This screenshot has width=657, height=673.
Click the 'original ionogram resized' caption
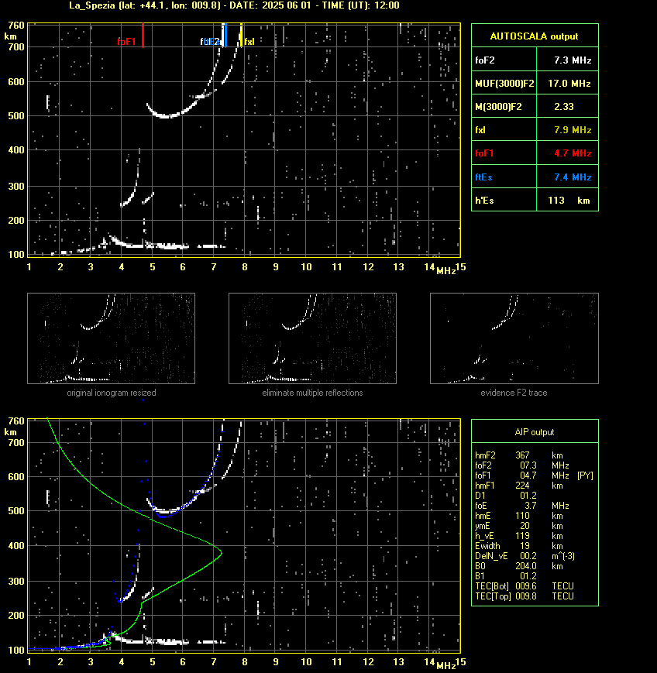(112, 393)
